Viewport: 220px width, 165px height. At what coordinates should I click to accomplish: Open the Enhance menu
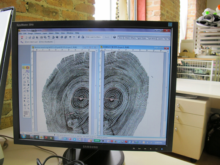(38, 33)
